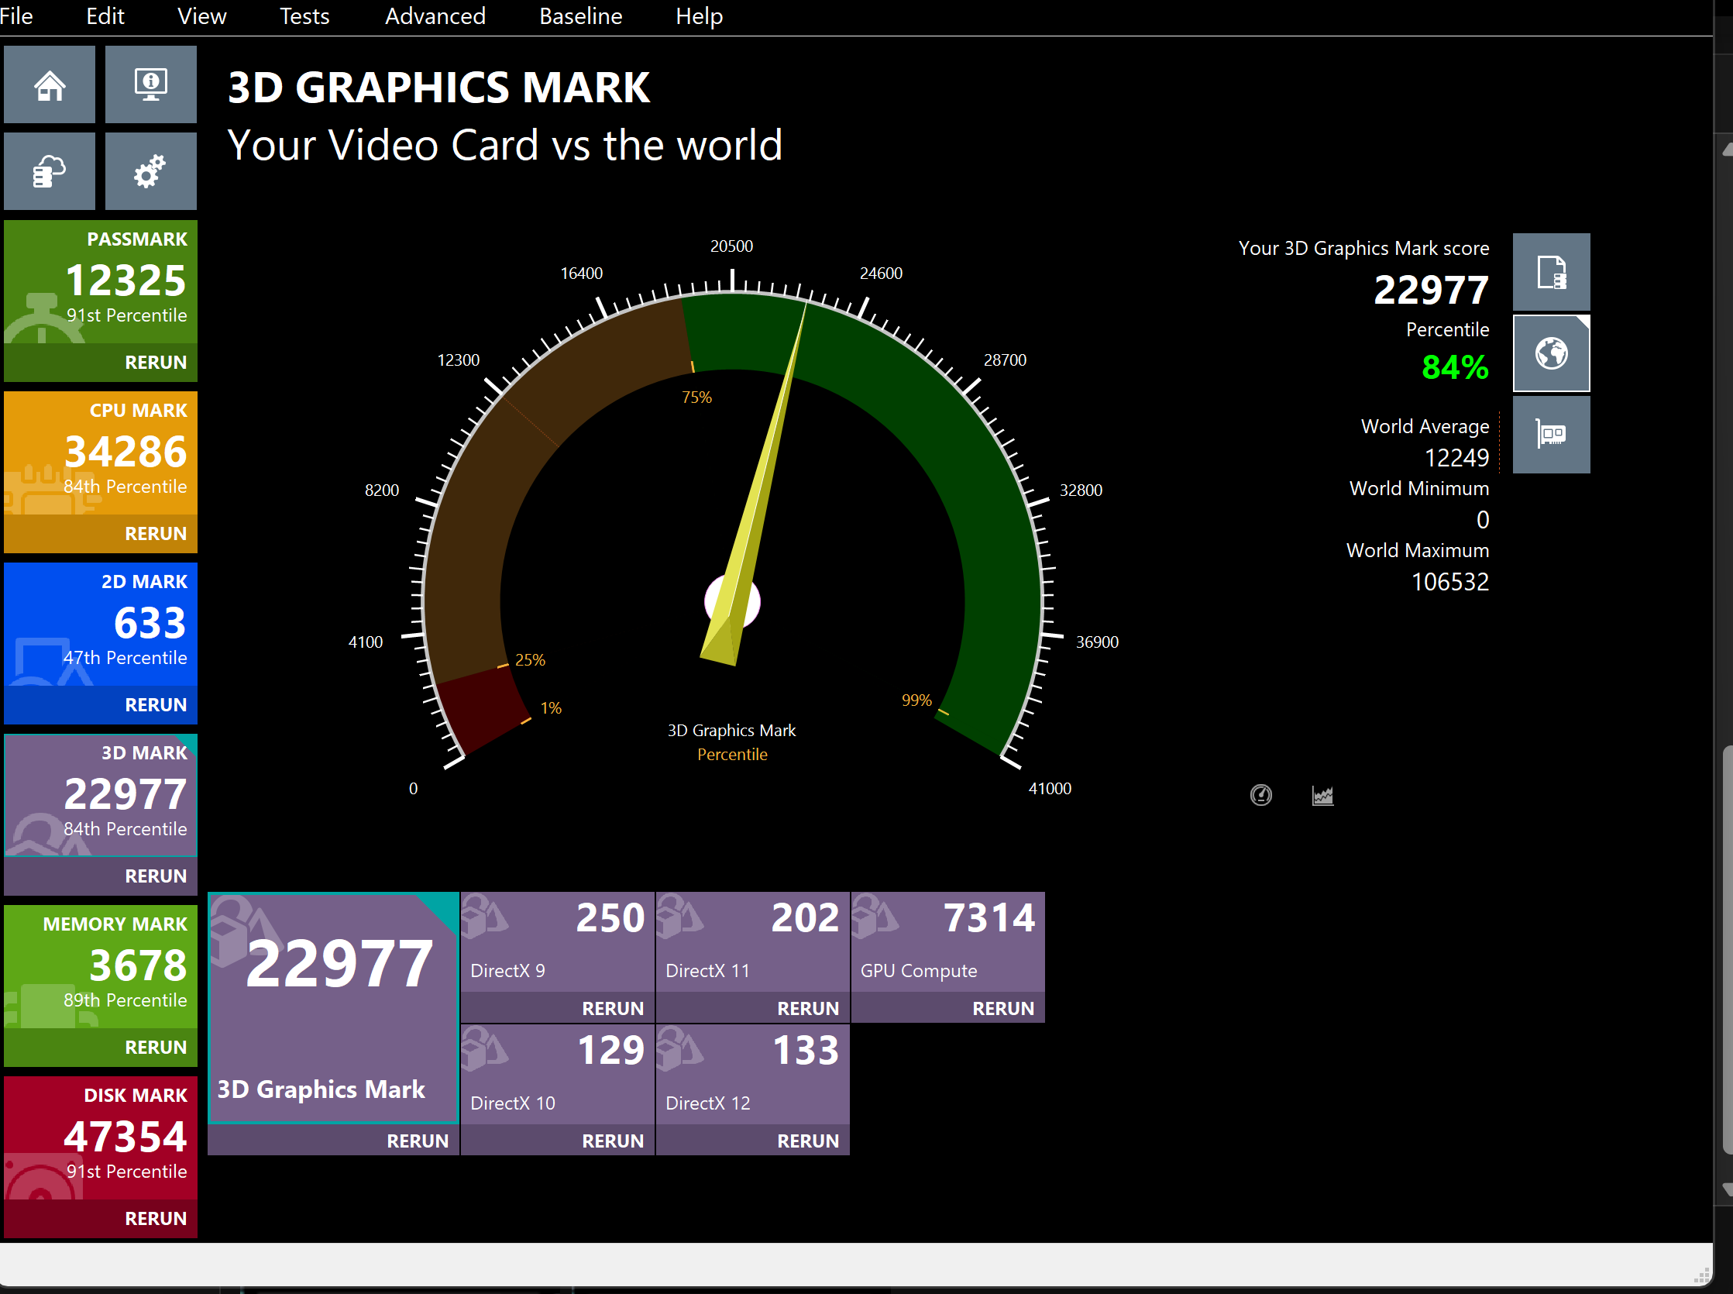Rerun the Memory Mark test
The width and height of the screenshot is (1733, 1294).
tap(155, 1048)
